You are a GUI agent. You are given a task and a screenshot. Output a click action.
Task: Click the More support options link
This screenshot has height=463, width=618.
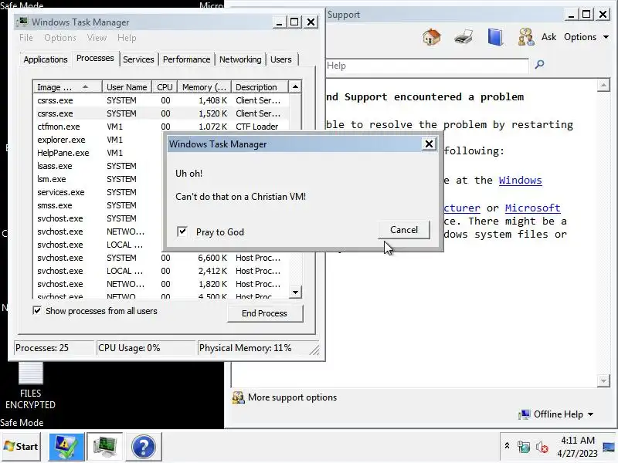coord(292,397)
